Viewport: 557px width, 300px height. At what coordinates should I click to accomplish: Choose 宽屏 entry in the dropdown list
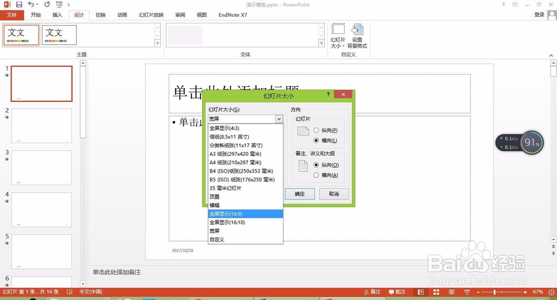pyautogui.click(x=246, y=231)
